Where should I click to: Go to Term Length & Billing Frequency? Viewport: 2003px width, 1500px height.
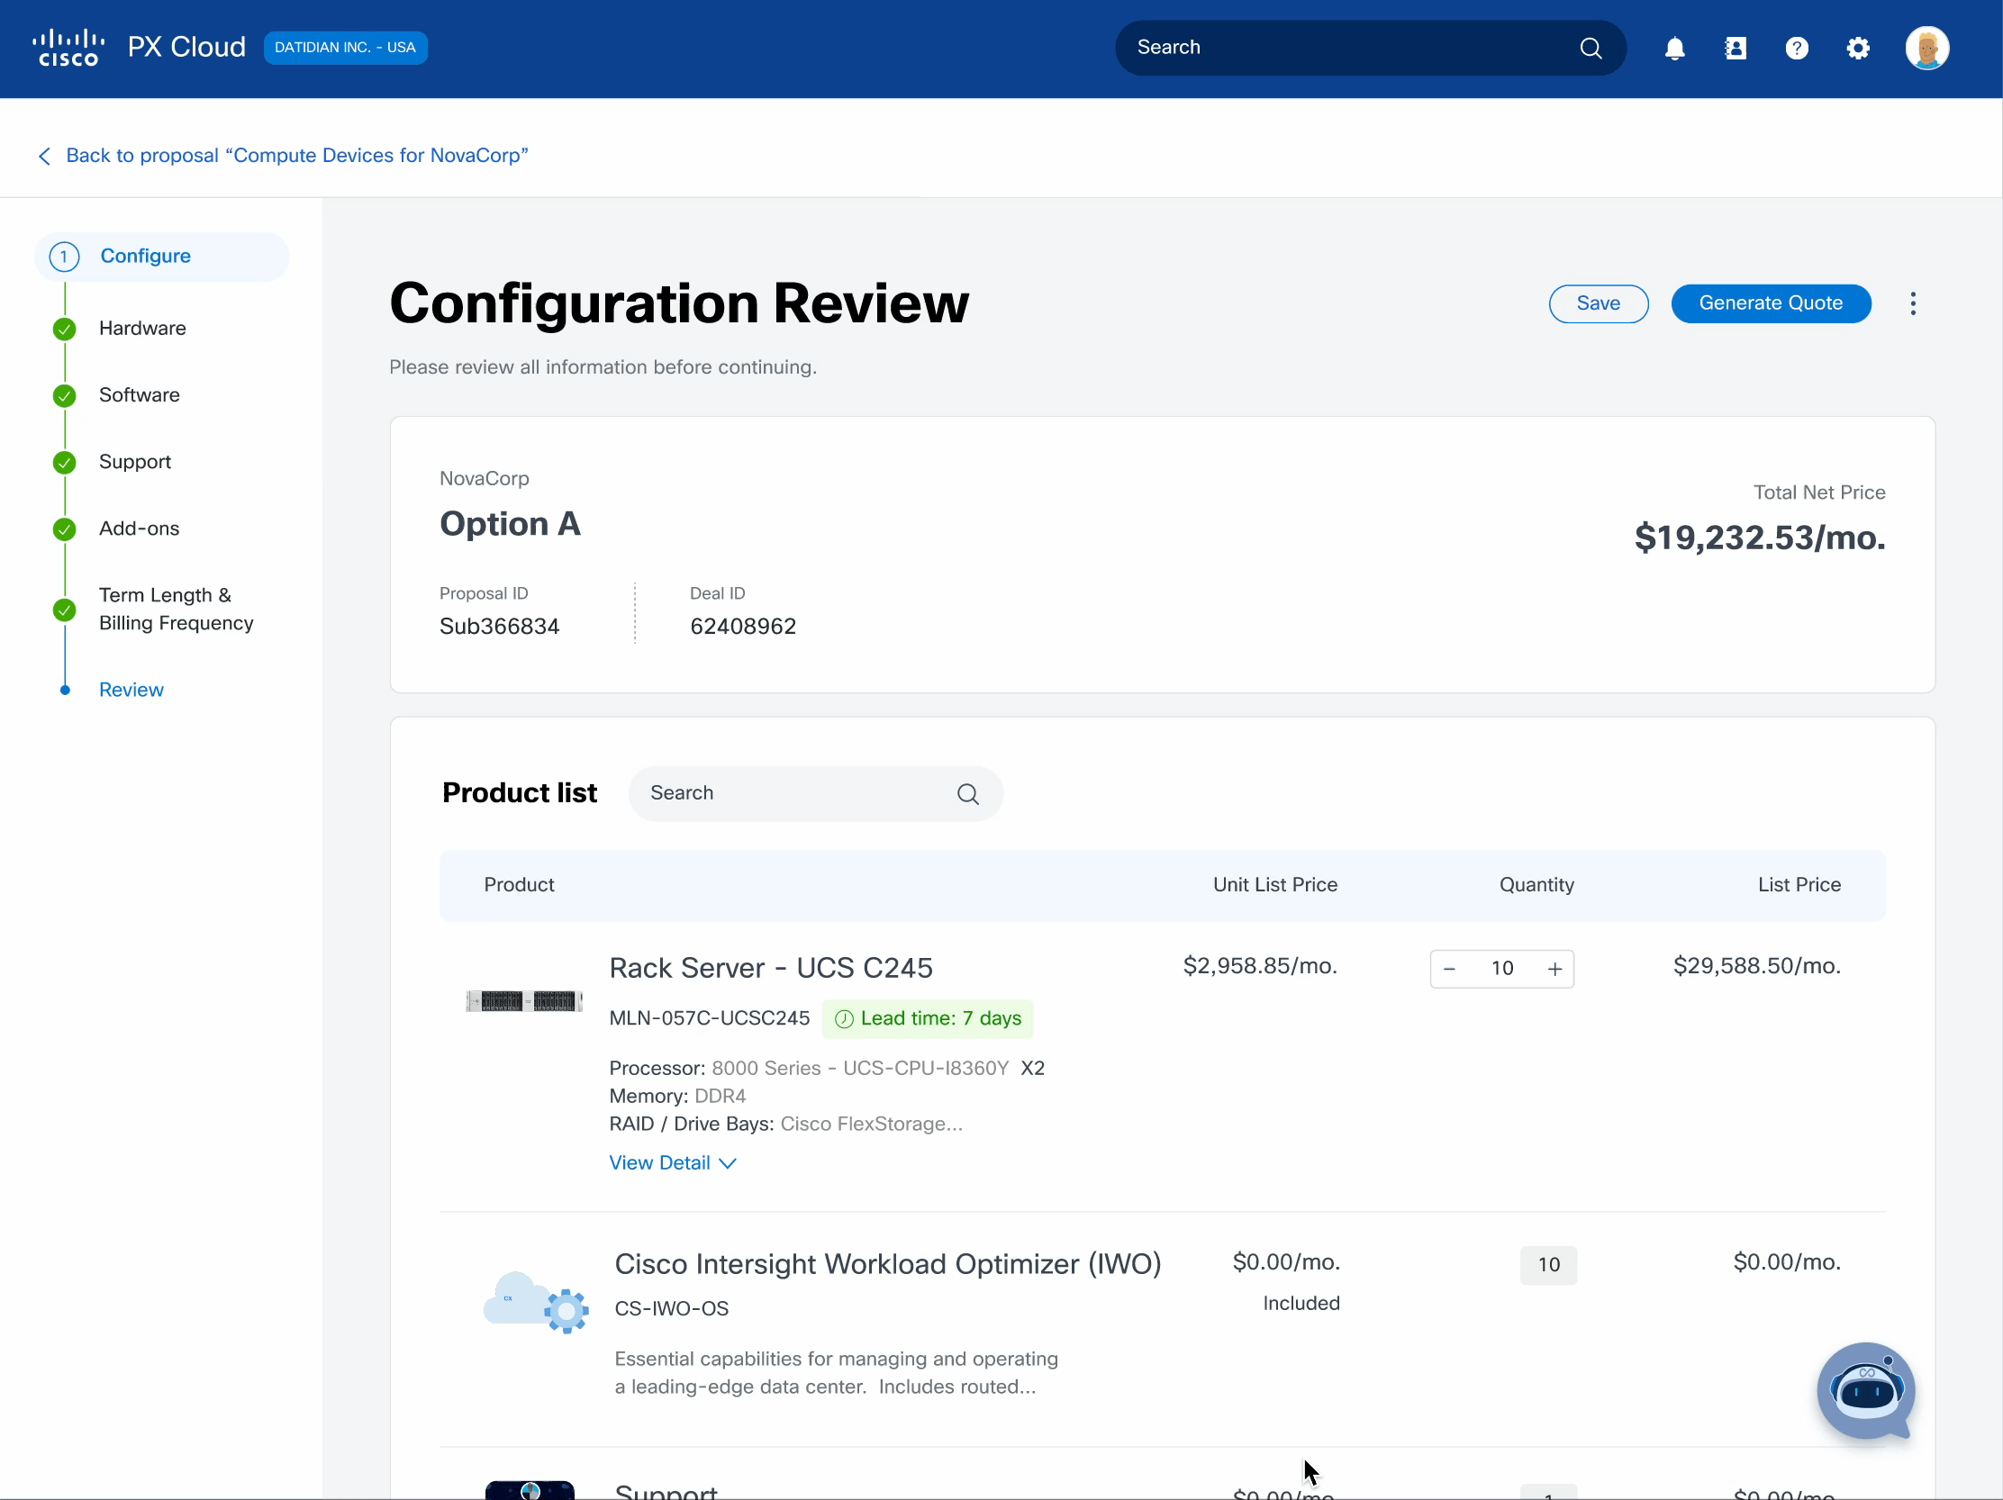pyautogui.click(x=177, y=610)
